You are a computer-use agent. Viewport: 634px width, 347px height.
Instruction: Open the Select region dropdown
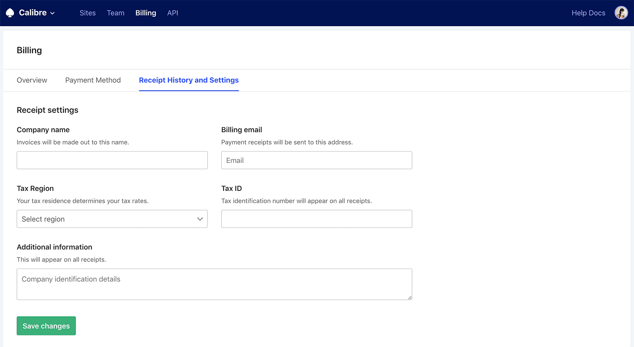[x=112, y=219]
